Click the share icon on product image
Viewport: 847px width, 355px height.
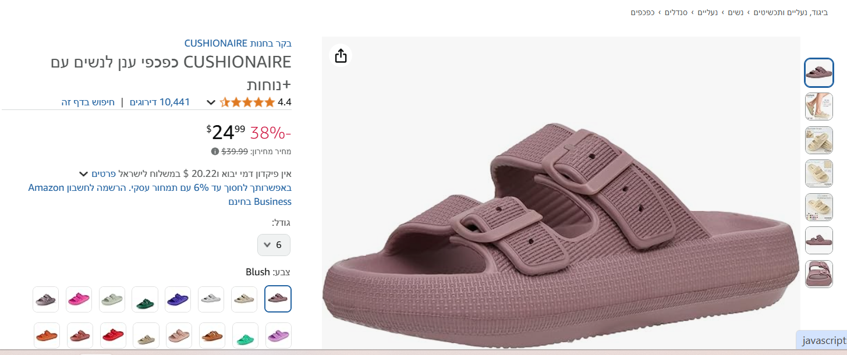(341, 55)
